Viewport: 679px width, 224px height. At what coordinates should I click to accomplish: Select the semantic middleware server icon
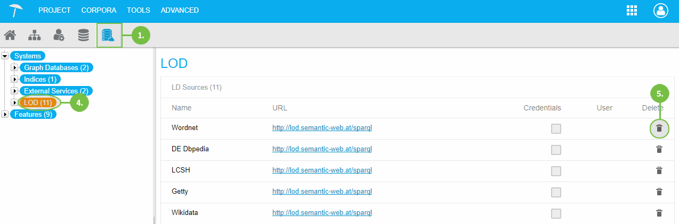pos(108,36)
